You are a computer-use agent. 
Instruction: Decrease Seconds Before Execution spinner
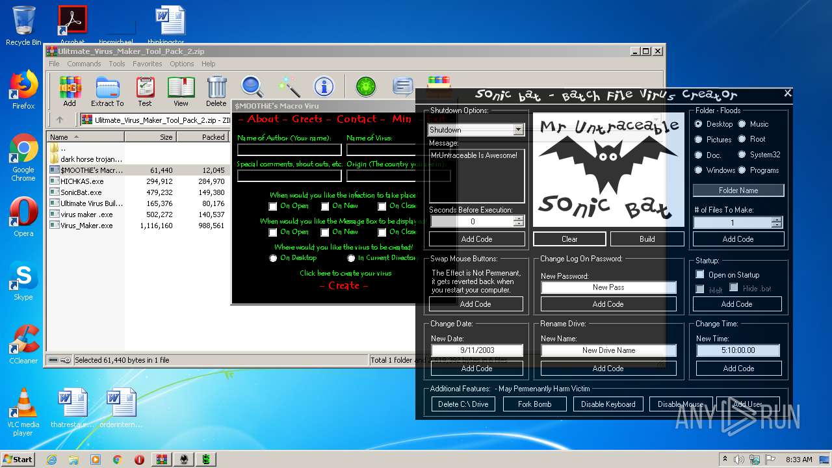pos(518,224)
